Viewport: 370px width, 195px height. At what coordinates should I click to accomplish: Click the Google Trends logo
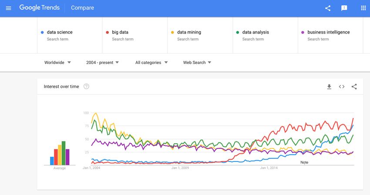[40, 8]
